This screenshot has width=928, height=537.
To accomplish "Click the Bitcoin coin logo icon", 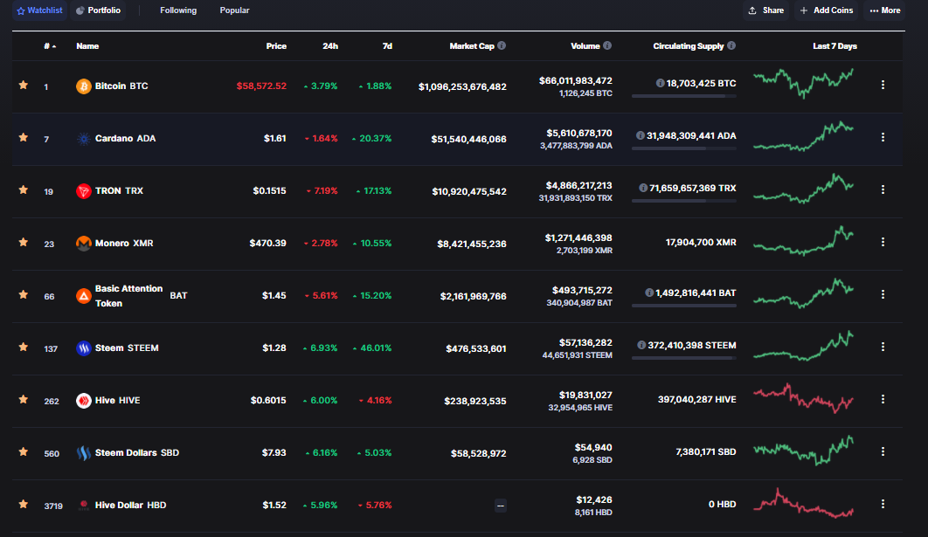I will point(84,86).
